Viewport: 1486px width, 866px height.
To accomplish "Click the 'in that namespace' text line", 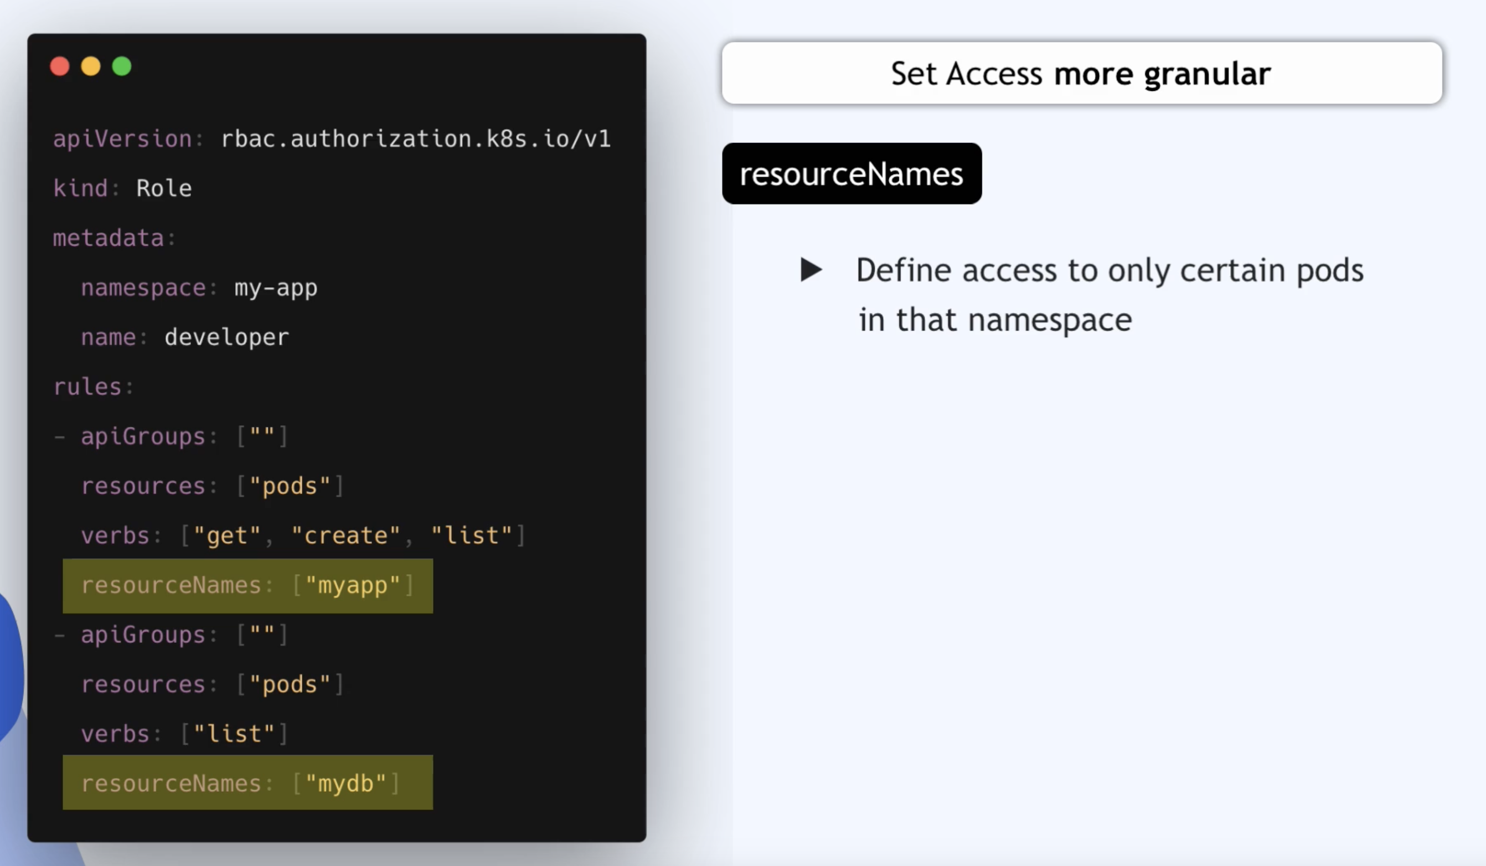I will coord(995,321).
